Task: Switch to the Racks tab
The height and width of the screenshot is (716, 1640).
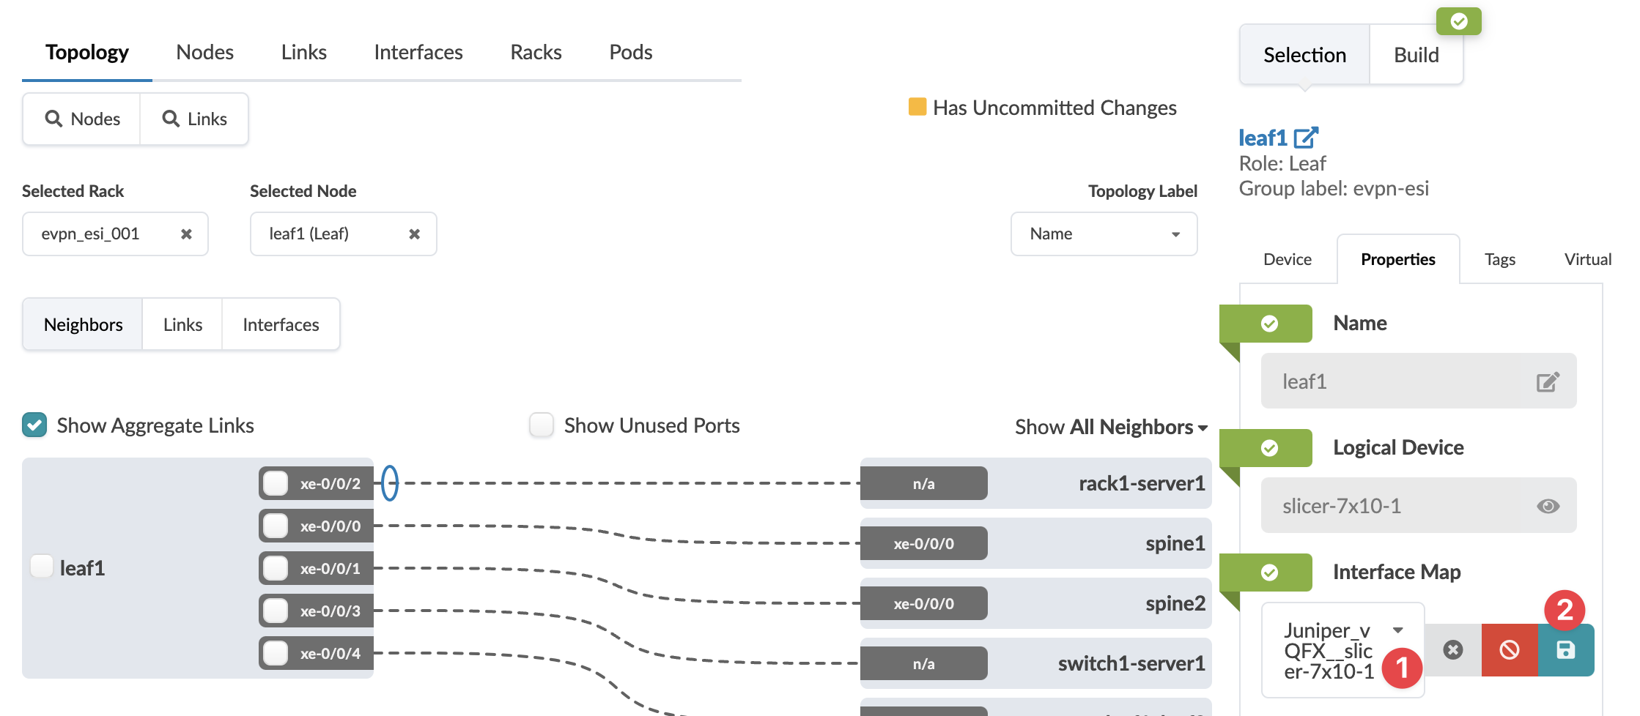Action: coord(536,52)
